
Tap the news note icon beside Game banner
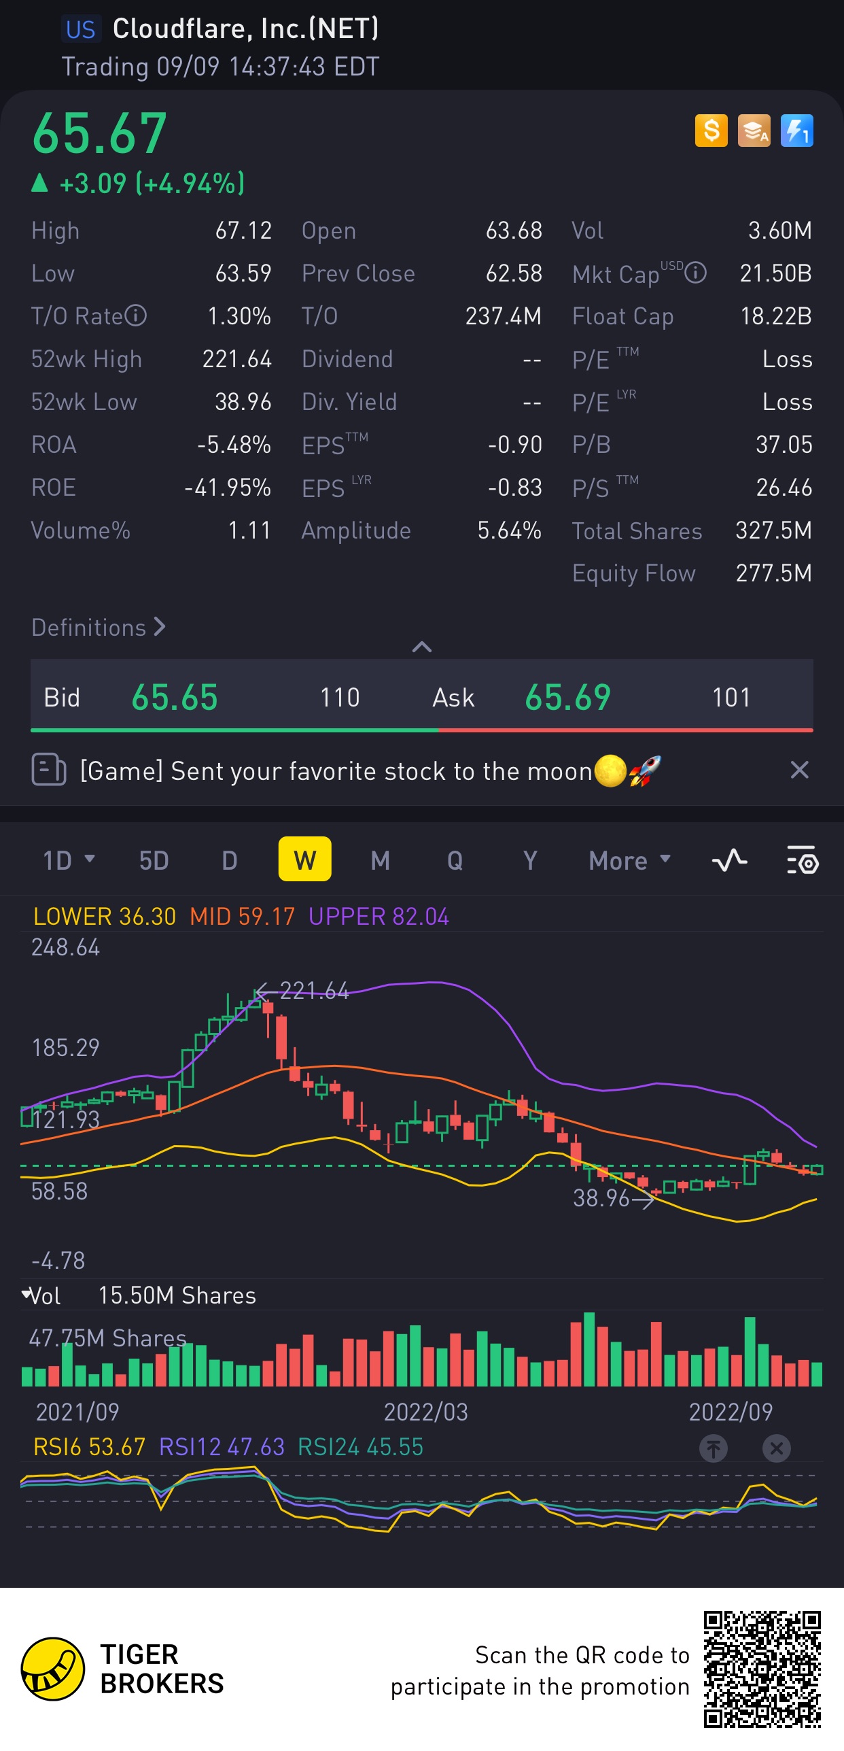(49, 770)
